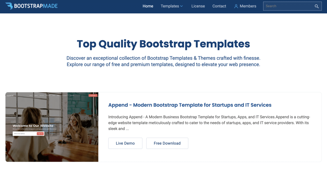Click red top-right button in Append preview
The image size is (327, 169).
point(93,95)
